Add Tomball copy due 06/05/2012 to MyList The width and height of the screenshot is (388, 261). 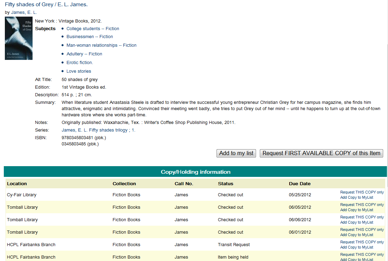(356, 210)
